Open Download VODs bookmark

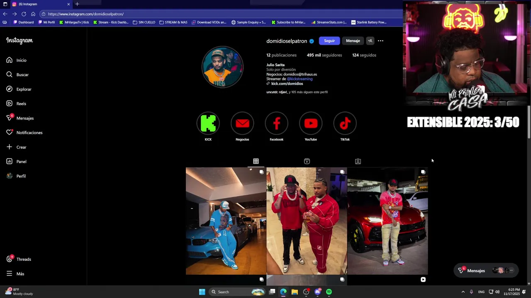click(209, 22)
